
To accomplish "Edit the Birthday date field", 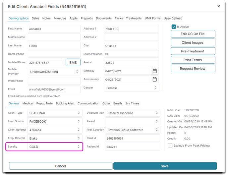I will pyautogui.click(x=128, y=71).
